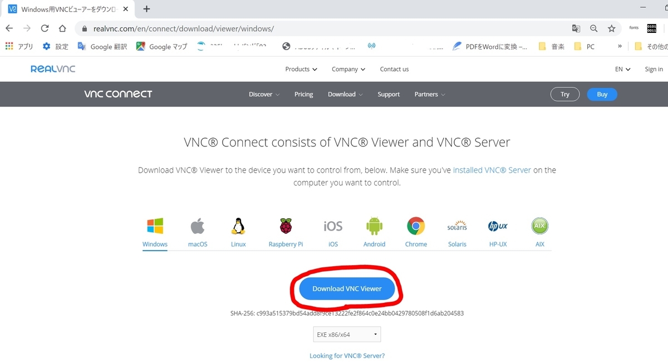Open the Looking for VNC Server link
The height and width of the screenshot is (362, 668).
[x=347, y=355]
